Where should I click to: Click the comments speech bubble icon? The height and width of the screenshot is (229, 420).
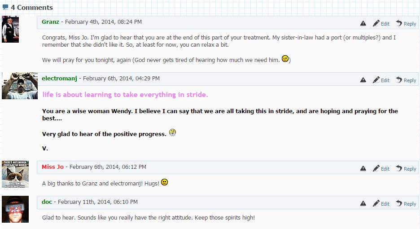[x=5, y=7]
